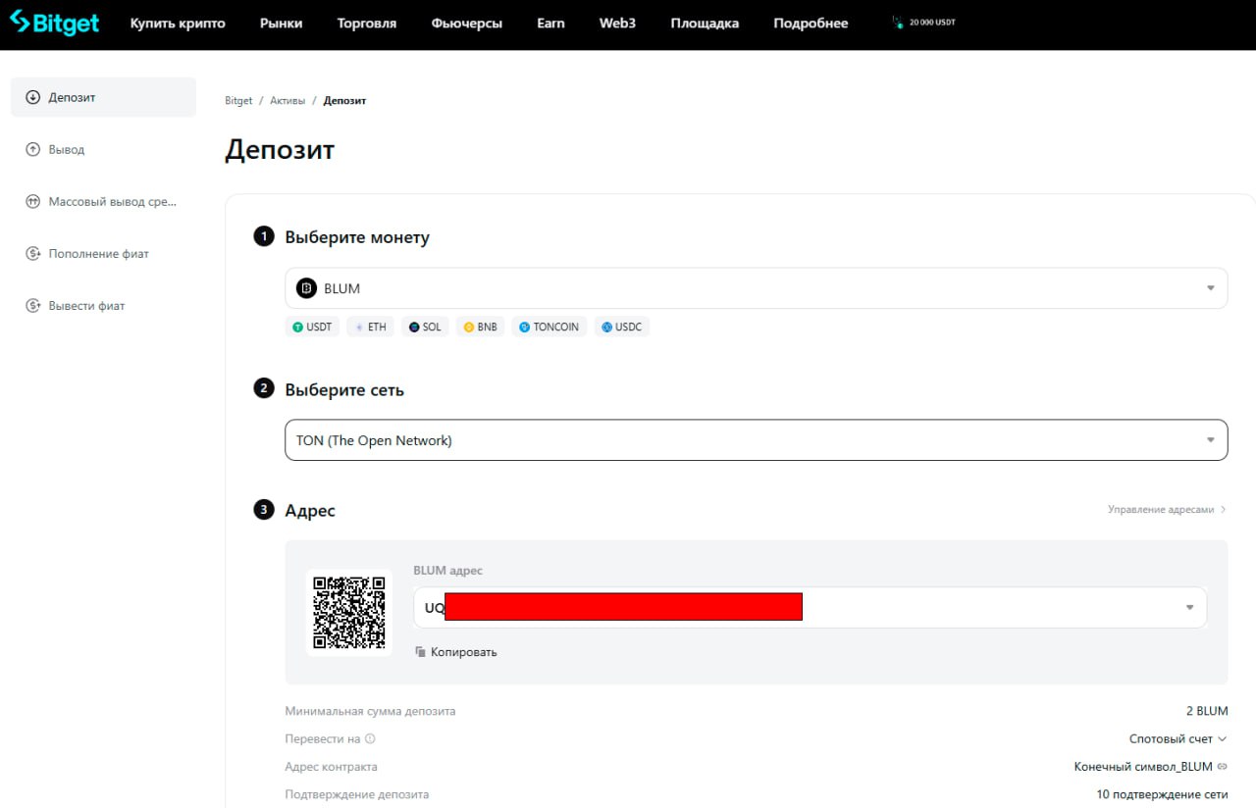Click the Вывести фиат sidebar icon
The image size is (1256, 808).
pos(32,305)
